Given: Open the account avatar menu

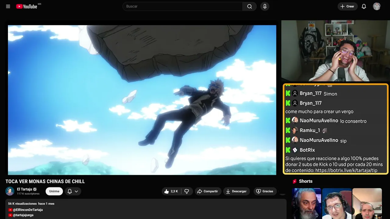Looking at the screenshot, I should (377, 6).
